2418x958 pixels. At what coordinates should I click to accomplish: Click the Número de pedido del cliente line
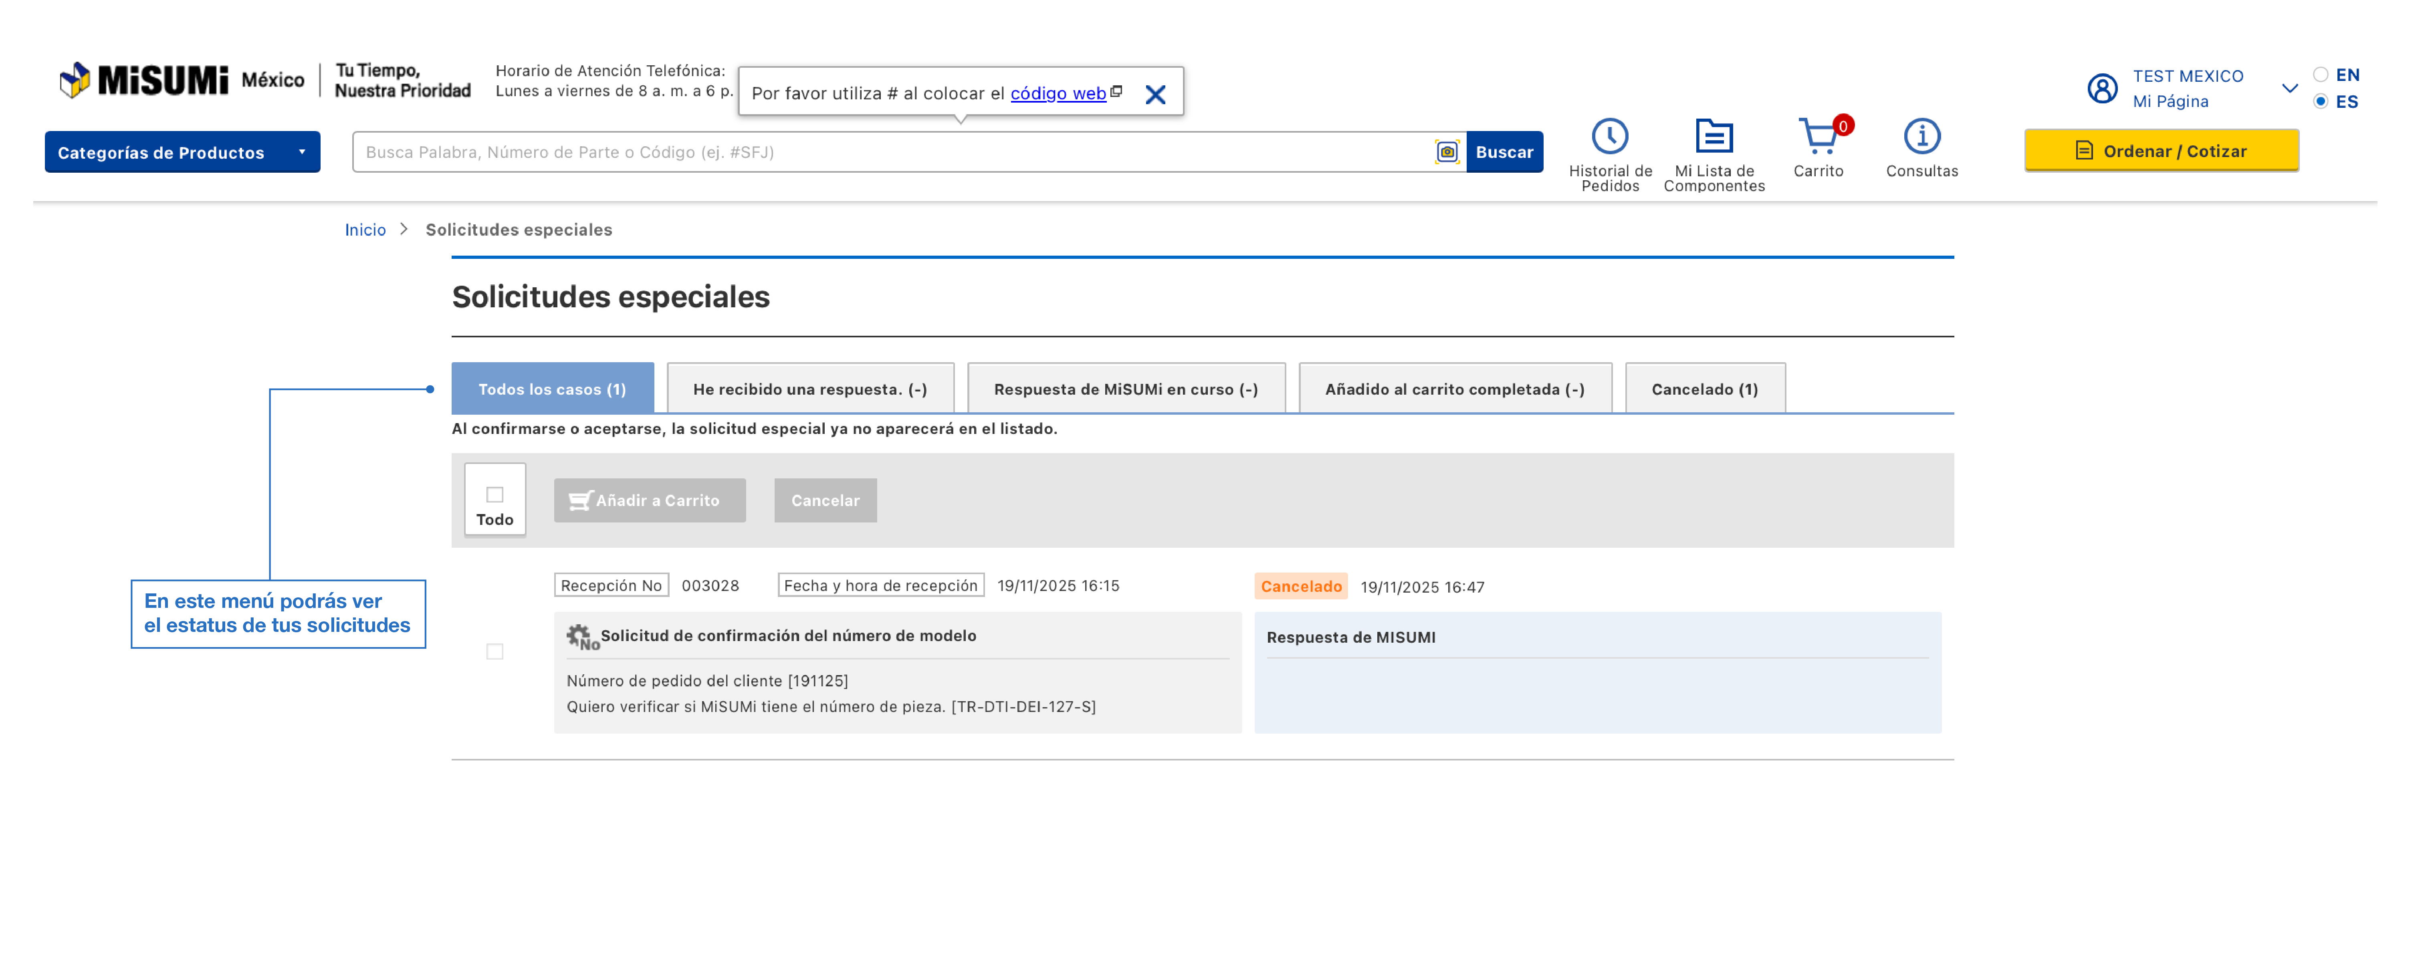pyautogui.click(x=707, y=680)
